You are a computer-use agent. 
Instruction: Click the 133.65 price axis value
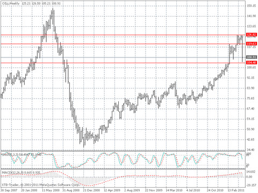[x=252, y=26]
